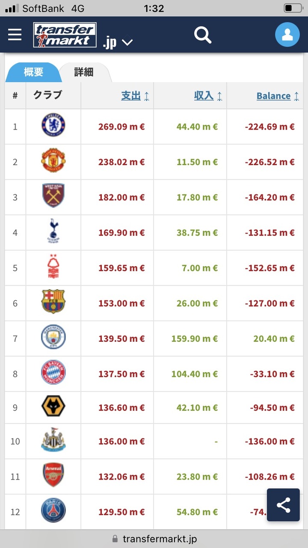Tap the share button
This screenshot has height=548, width=308.
(283, 505)
